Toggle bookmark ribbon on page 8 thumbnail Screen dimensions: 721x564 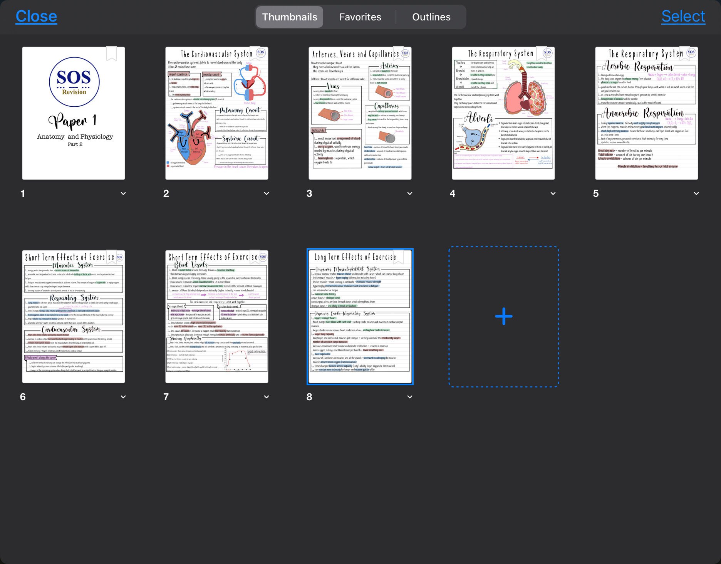[398, 257]
